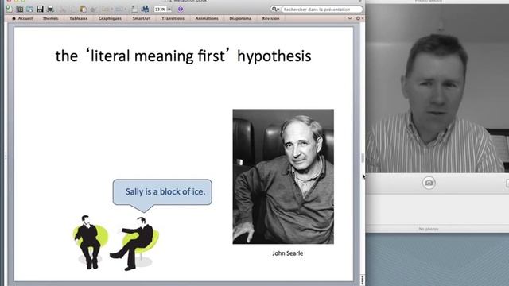
Task: Save the presentation with the floppy disk icon
Action: tap(40, 9)
